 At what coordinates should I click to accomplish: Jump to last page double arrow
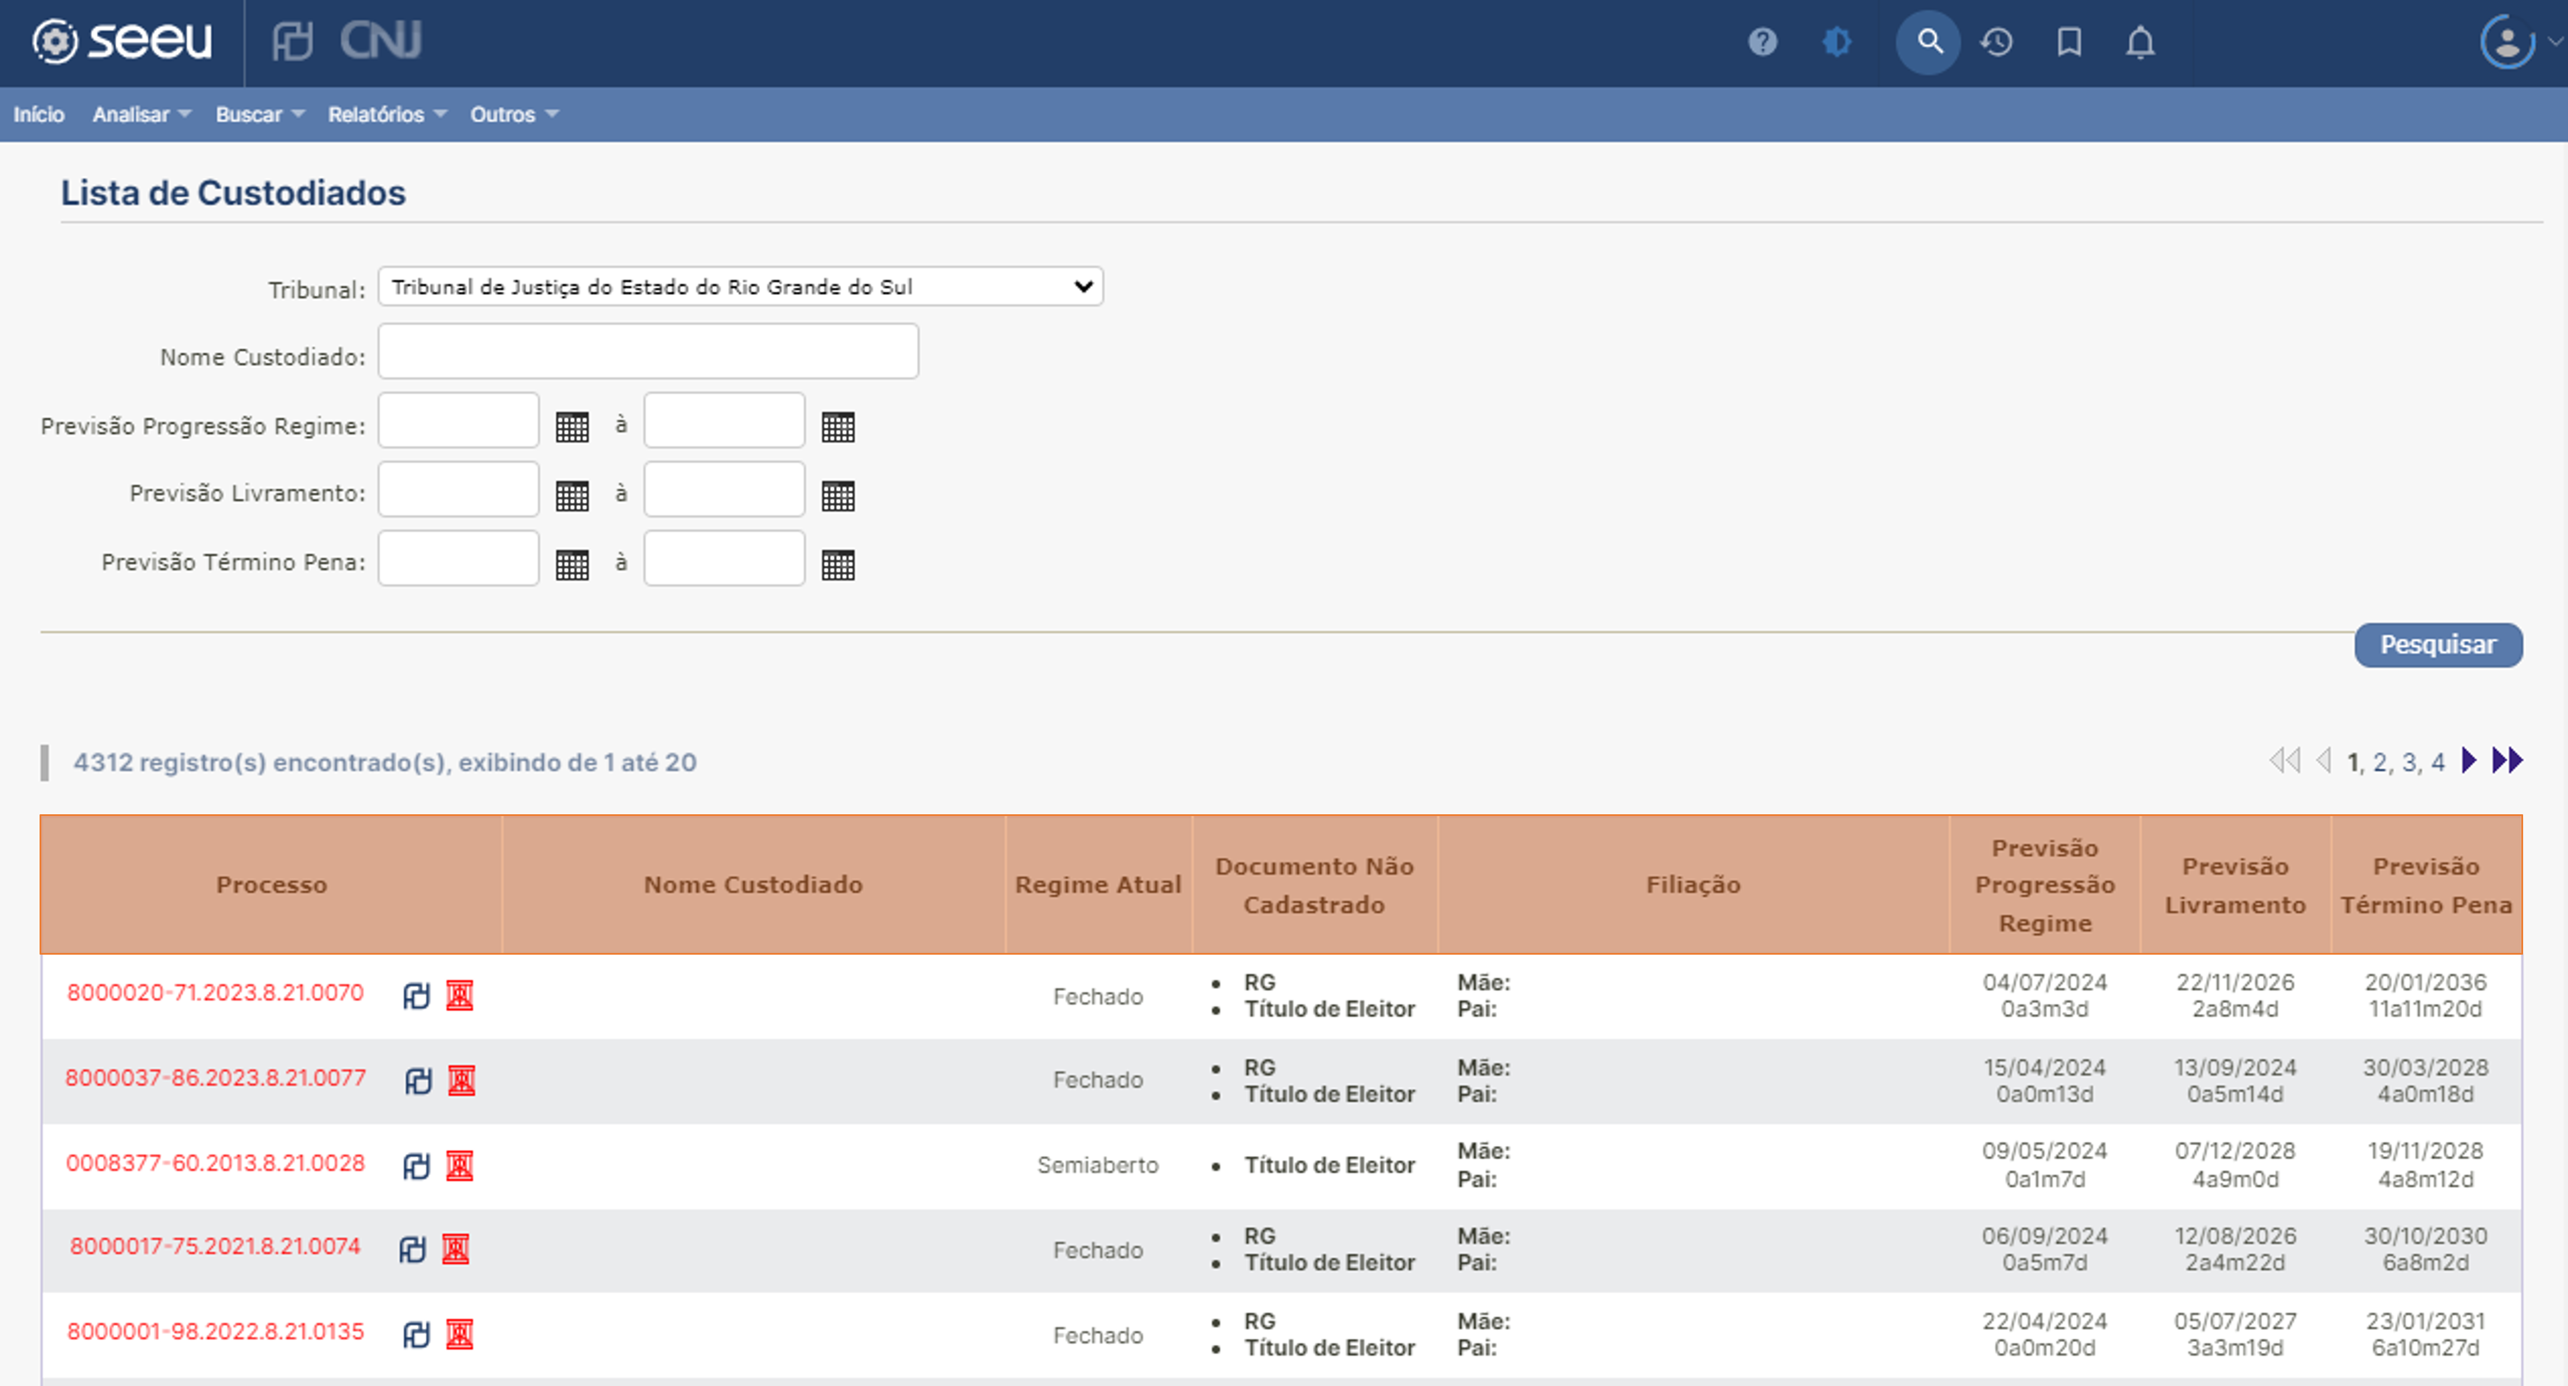pos(2507,760)
